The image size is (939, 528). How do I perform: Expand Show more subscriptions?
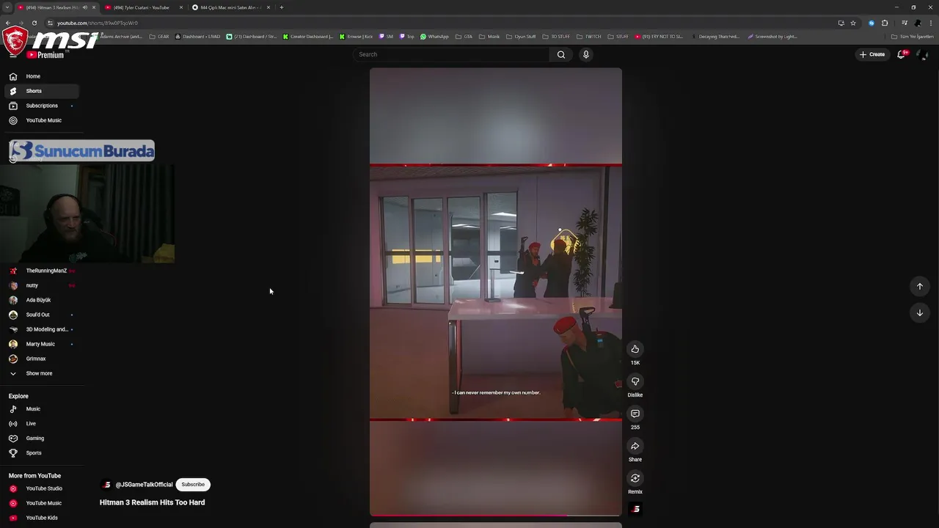click(x=39, y=373)
